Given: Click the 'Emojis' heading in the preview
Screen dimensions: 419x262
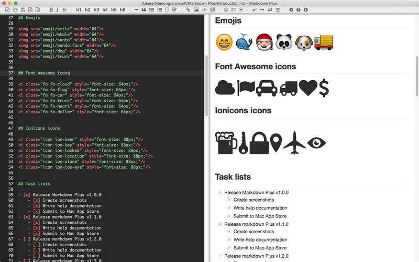Looking at the screenshot, I should (228, 20).
